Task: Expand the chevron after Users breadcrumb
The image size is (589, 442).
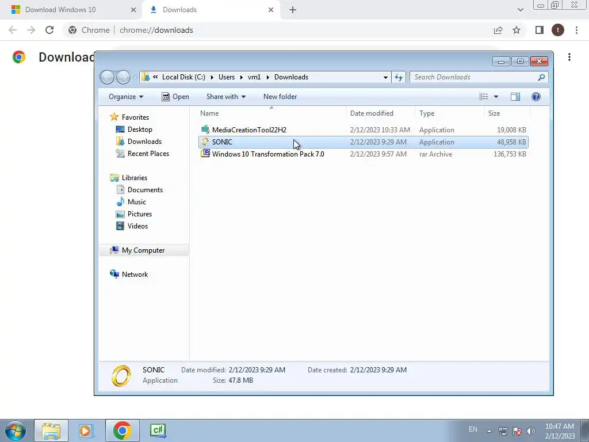Action: [x=241, y=77]
